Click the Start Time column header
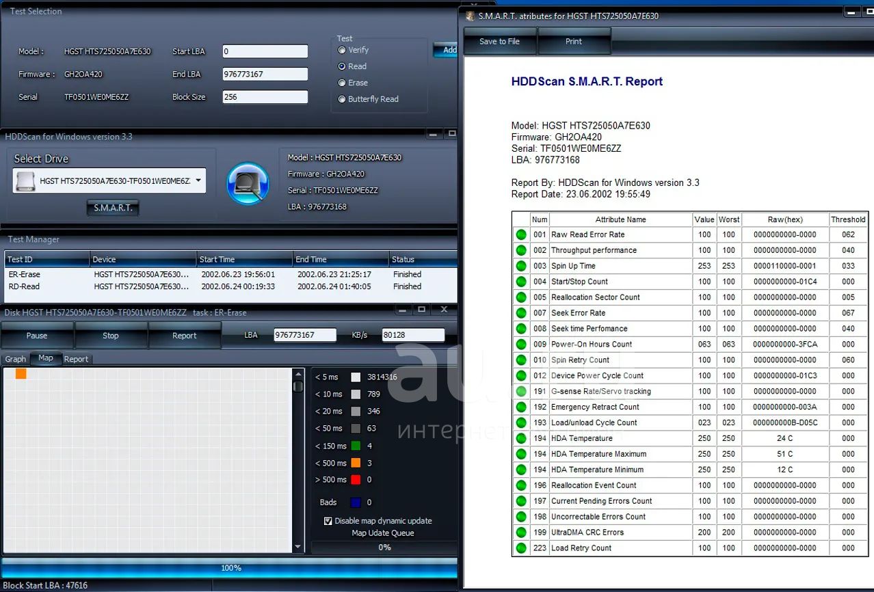874x592 pixels. pyautogui.click(x=245, y=260)
